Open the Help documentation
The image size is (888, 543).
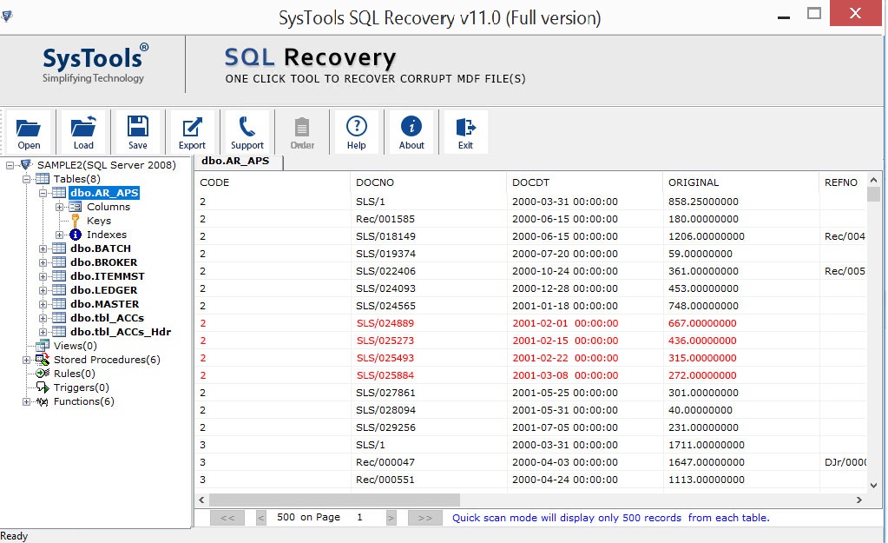tap(356, 130)
